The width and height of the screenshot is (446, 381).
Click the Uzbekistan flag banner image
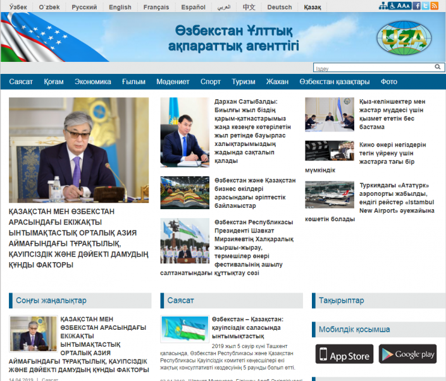tap(54, 37)
